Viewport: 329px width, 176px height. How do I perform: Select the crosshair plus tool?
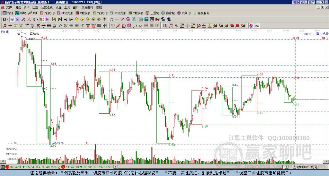[117, 19]
